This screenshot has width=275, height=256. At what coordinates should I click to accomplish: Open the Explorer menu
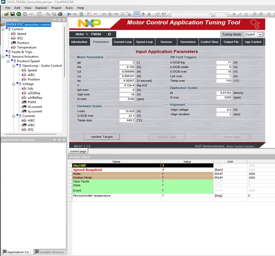coord(41,8)
